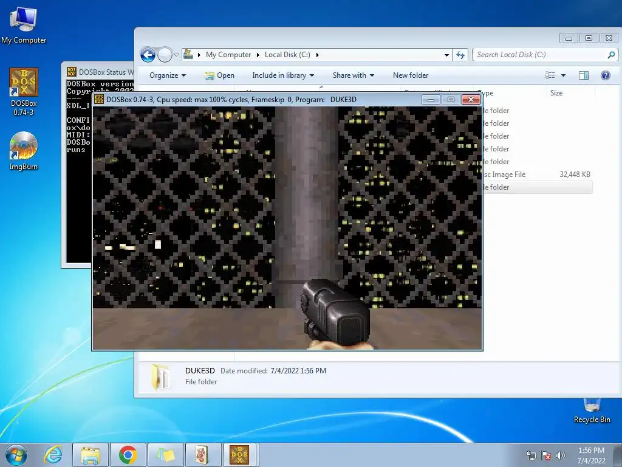Image resolution: width=622 pixels, height=467 pixels.
Task: Maximize the DOSBox DUKE3D game window
Action: click(x=451, y=100)
